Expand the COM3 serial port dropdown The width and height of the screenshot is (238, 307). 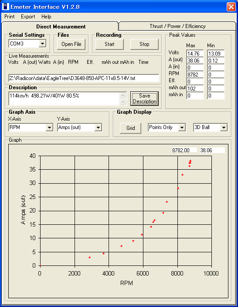click(x=42, y=44)
